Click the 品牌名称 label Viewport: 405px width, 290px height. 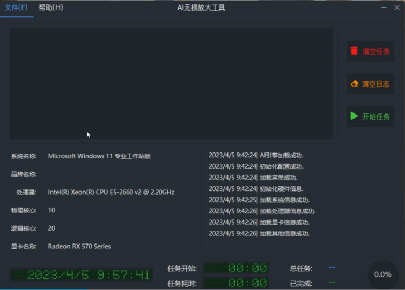(24, 174)
